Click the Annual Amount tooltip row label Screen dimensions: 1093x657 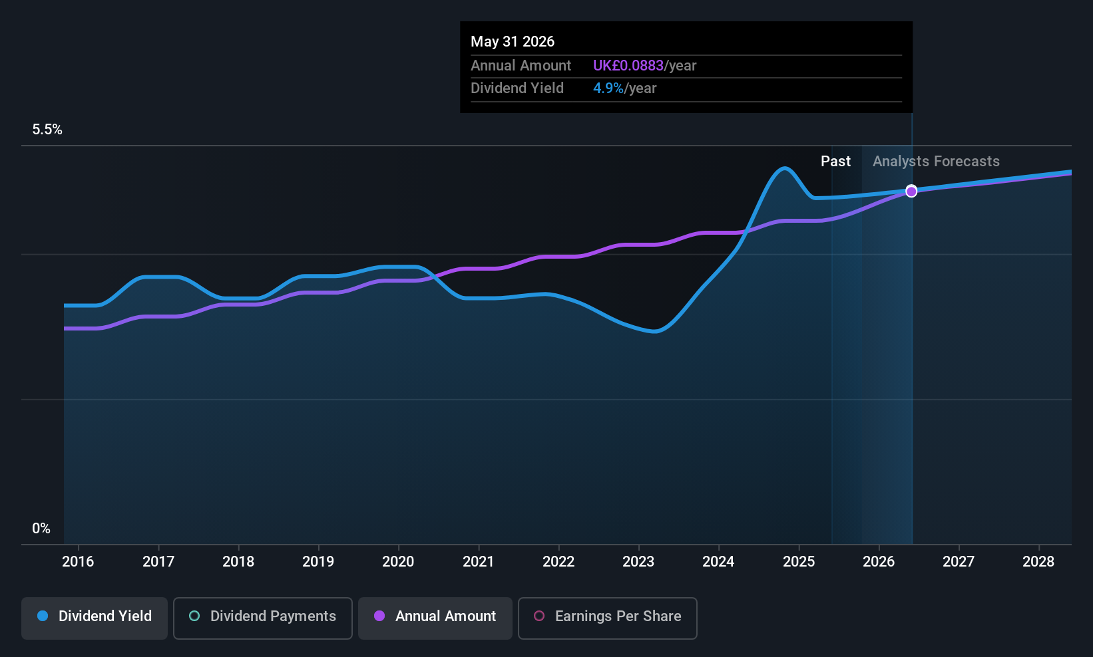(x=521, y=65)
